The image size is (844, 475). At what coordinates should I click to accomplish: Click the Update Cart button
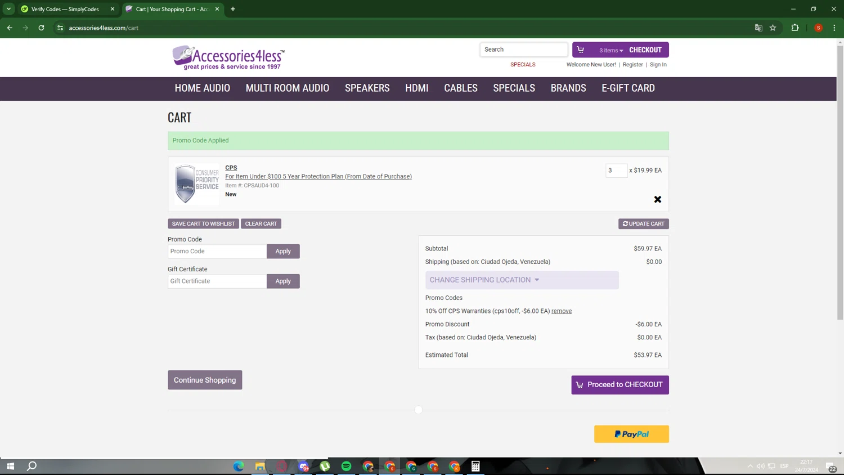[644, 224]
